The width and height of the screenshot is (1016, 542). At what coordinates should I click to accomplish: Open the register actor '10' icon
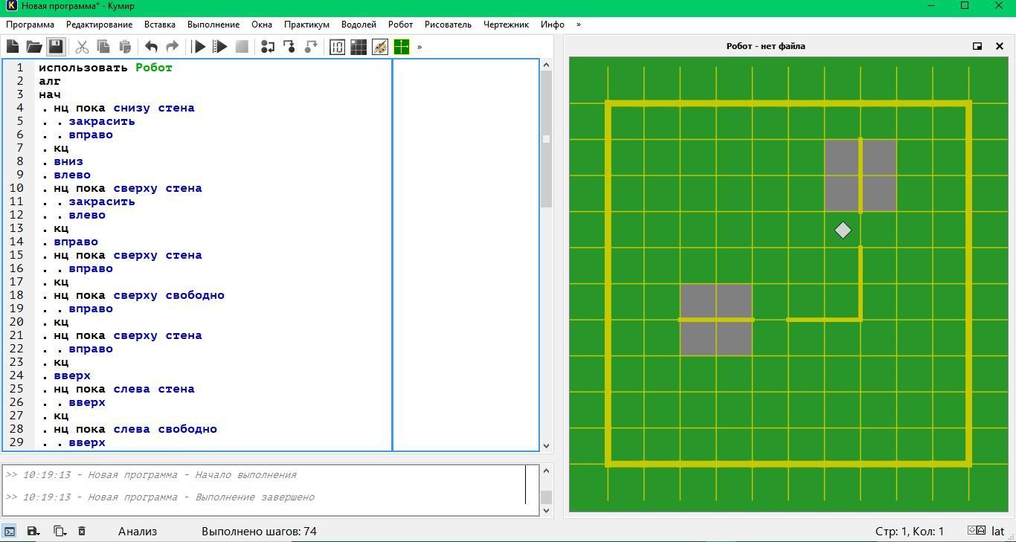point(337,47)
